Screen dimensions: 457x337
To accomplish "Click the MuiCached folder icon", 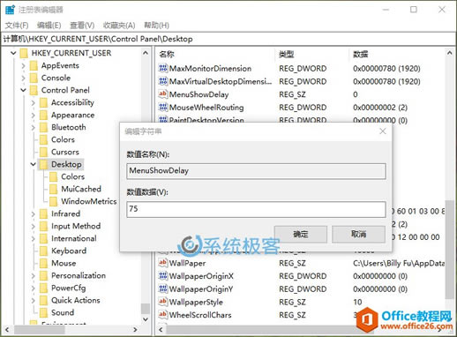I will pyautogui.click(x=54, y=189).
